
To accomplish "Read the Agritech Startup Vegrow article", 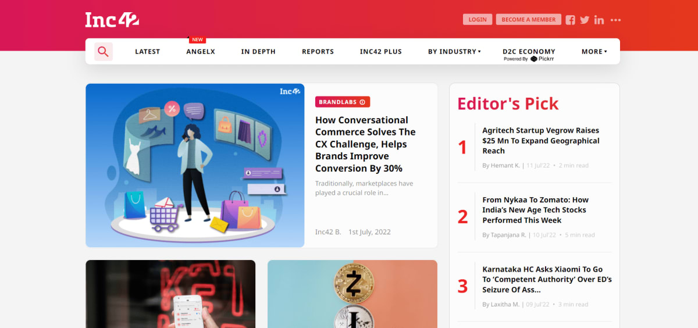I will click(540, 141).
